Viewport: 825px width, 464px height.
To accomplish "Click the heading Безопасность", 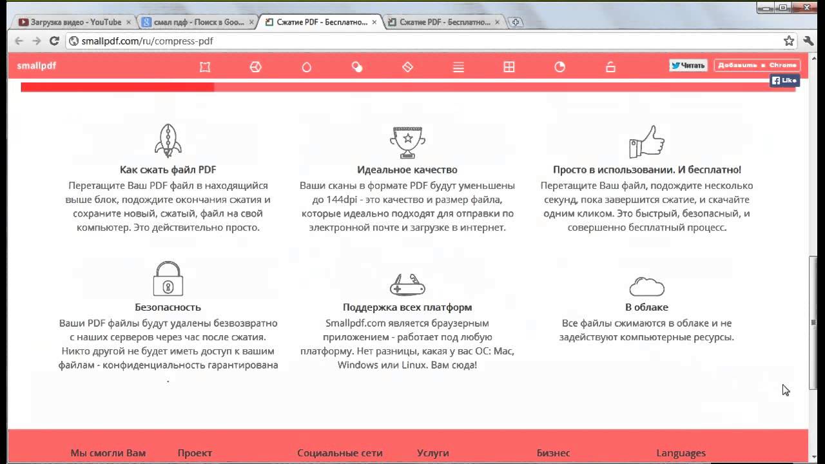I will (168, 307).
